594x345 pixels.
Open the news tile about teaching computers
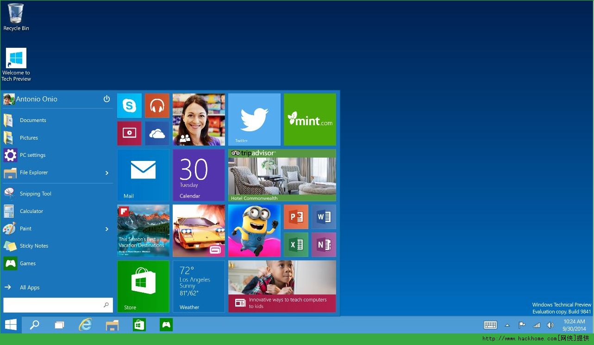tap(282, 287)
